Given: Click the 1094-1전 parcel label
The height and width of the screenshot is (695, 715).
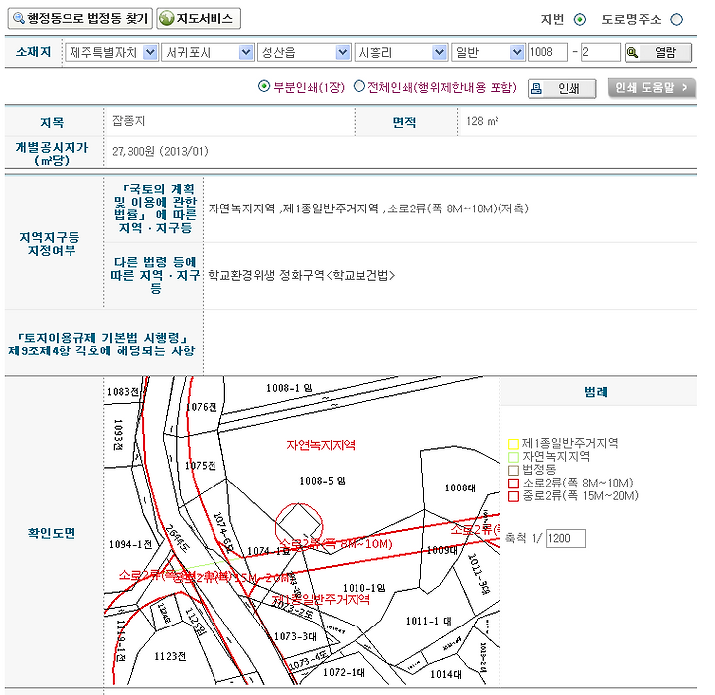Looking at the screenshot, I should click(130, 544).
